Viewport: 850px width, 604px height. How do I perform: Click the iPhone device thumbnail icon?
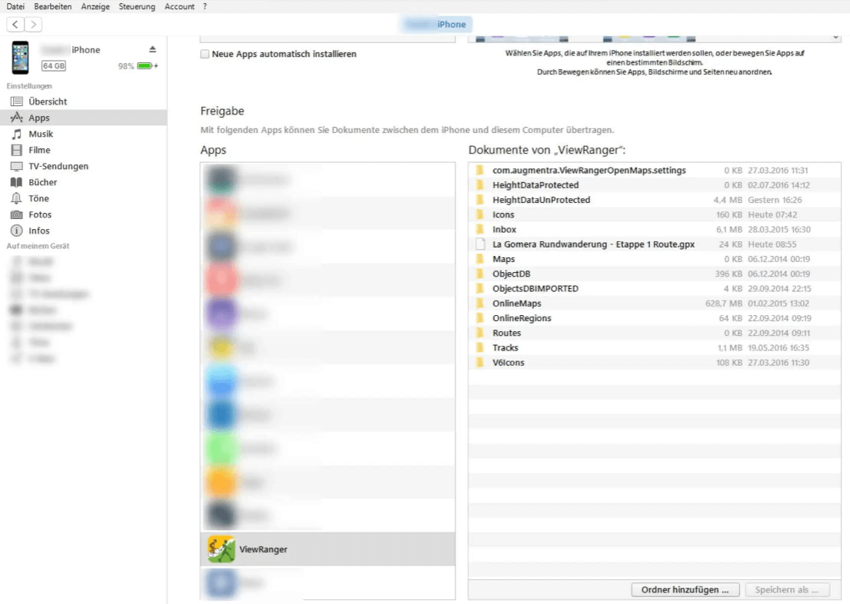[21, 58]
